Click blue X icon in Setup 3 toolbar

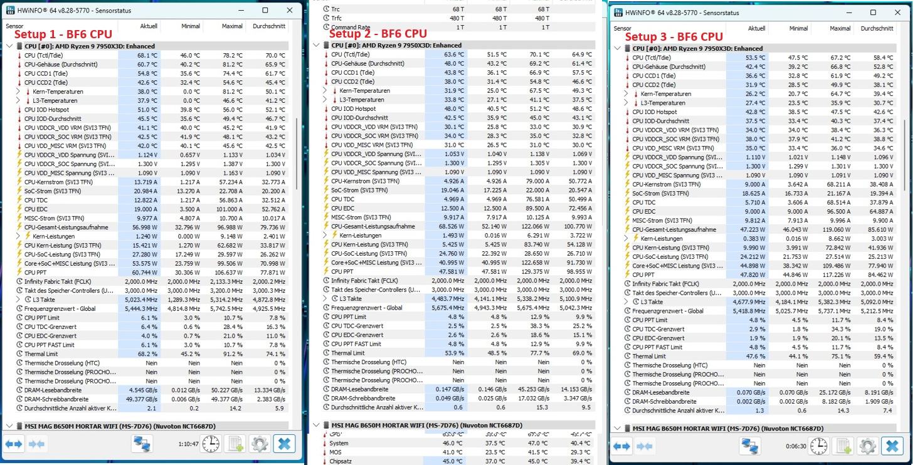pos(892,446)
